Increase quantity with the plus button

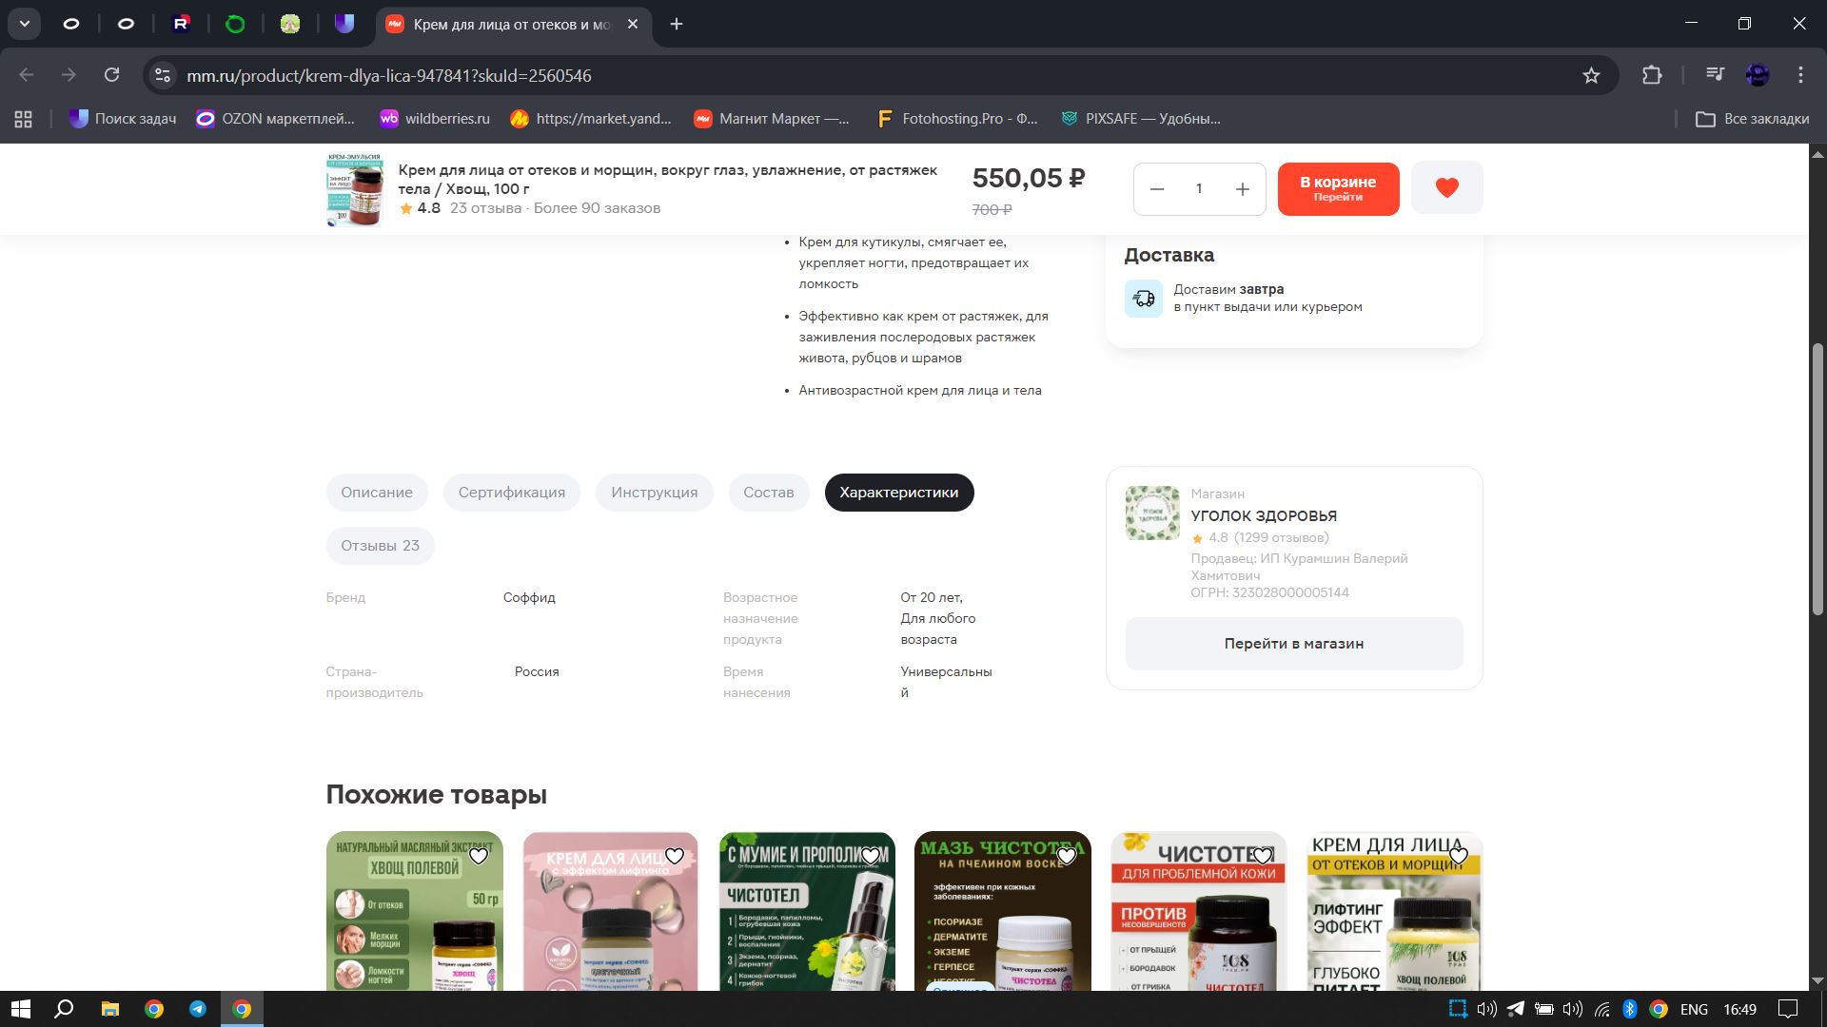tap(1242, 189)
